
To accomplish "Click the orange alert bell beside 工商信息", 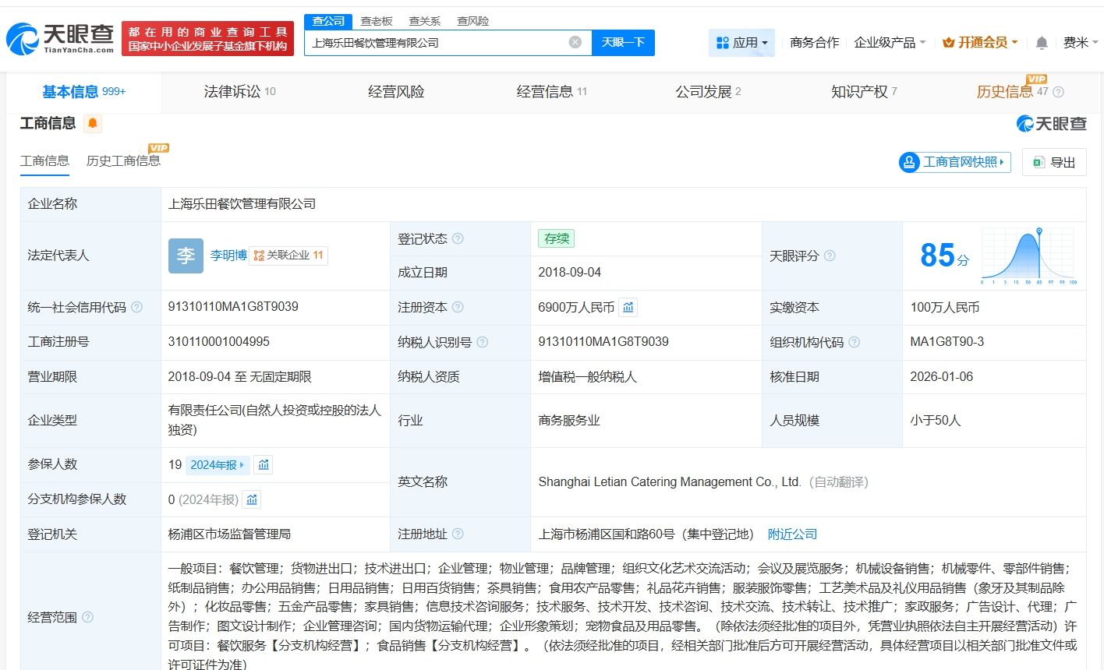I will pos(93,123).
